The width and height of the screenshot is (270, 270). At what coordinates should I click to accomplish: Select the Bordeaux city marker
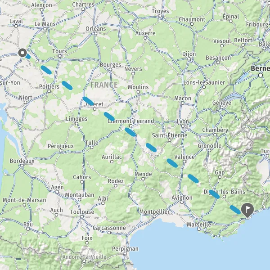[22, 166]
